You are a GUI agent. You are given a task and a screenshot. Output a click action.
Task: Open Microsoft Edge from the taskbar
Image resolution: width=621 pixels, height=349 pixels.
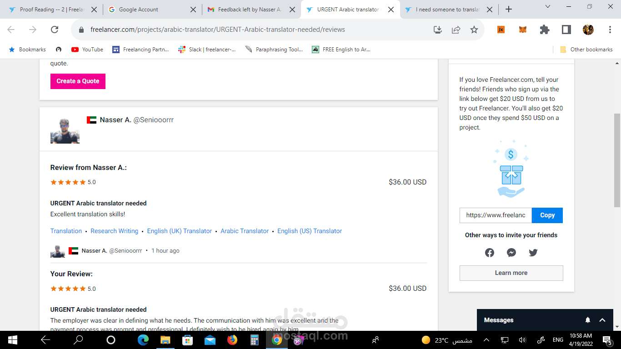tap(143, 339)
